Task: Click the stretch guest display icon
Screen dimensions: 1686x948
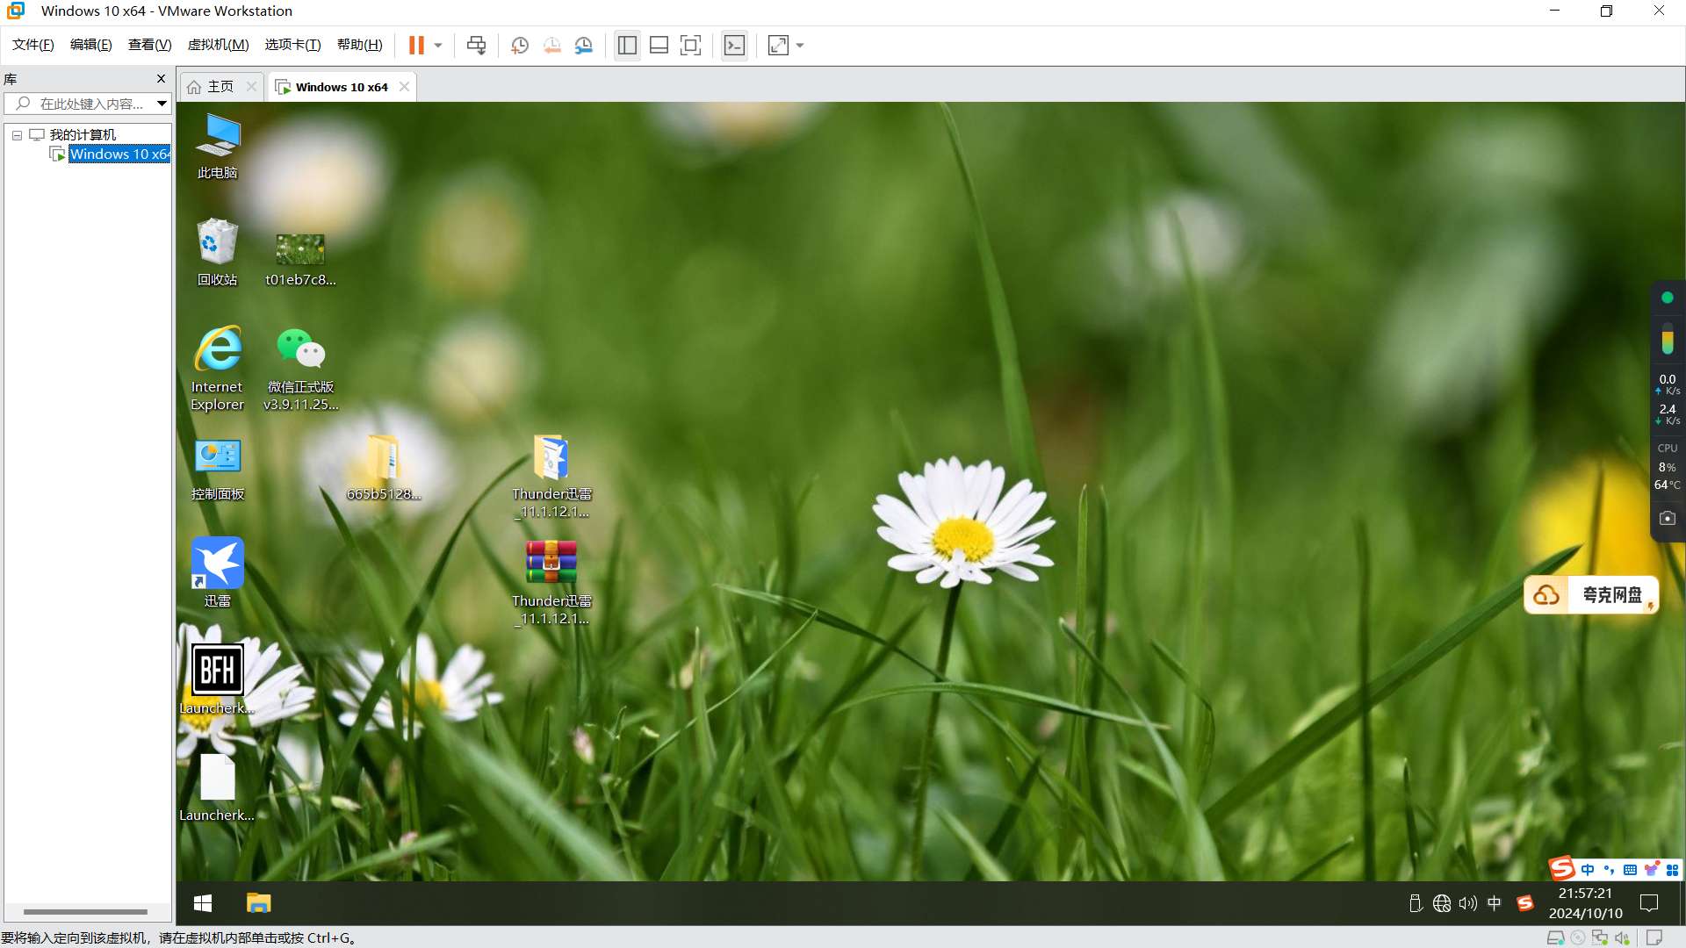Action: 778,46
